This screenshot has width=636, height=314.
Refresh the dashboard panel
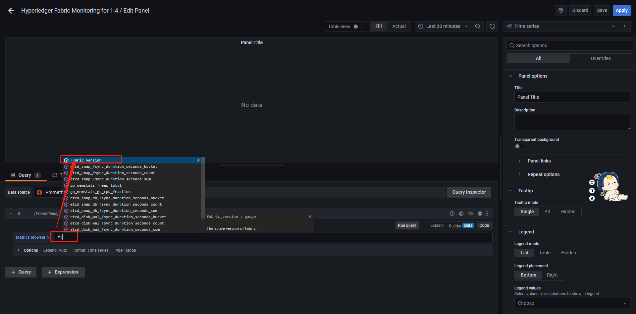(492, 27)
